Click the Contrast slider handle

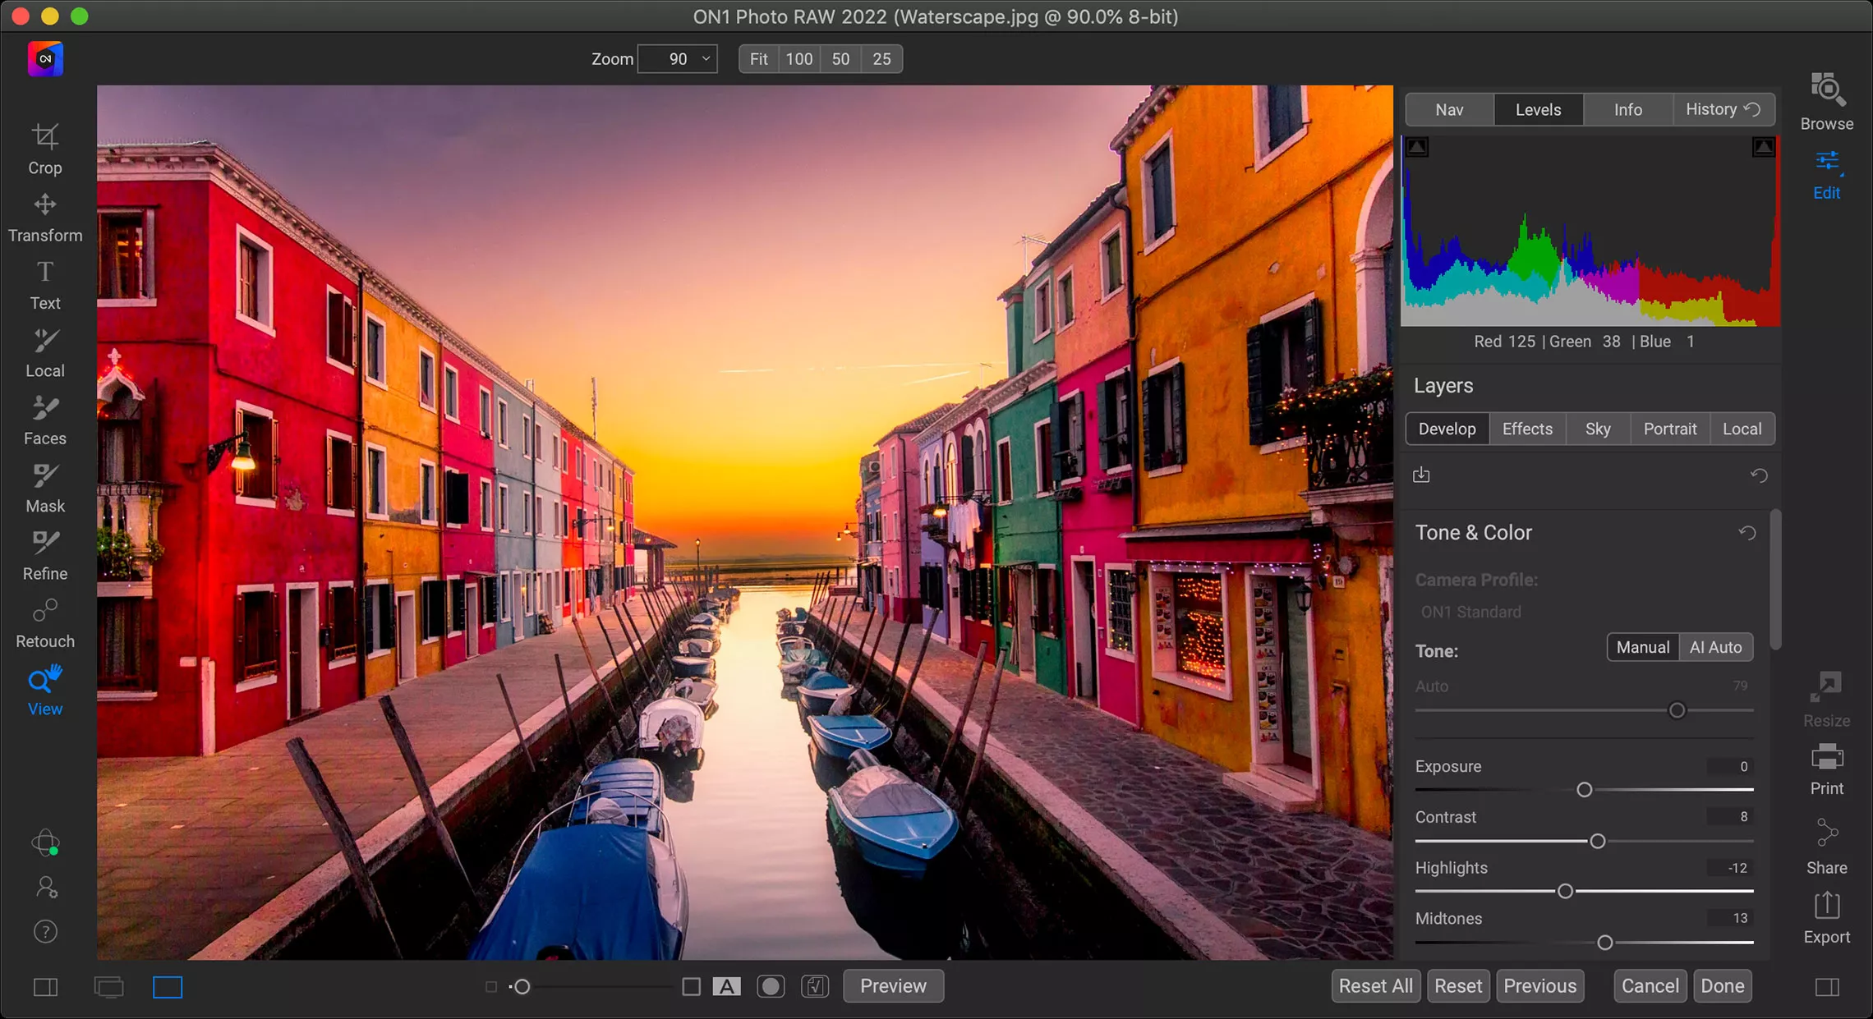point(1597,841)
